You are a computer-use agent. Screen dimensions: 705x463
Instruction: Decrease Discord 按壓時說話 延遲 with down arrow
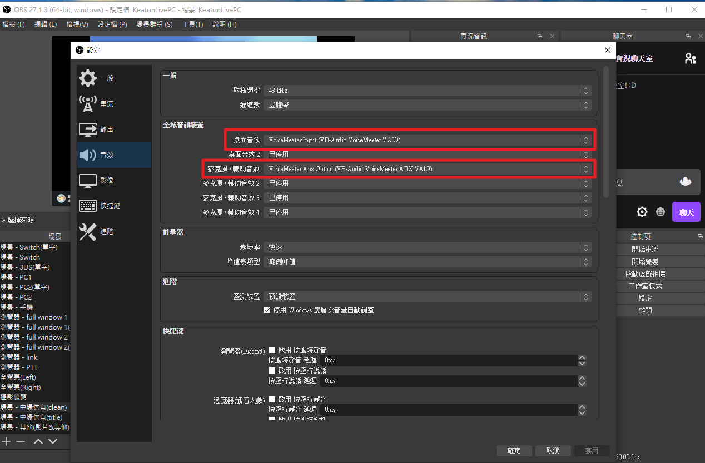pyautogui.click(x=582, y=384)
